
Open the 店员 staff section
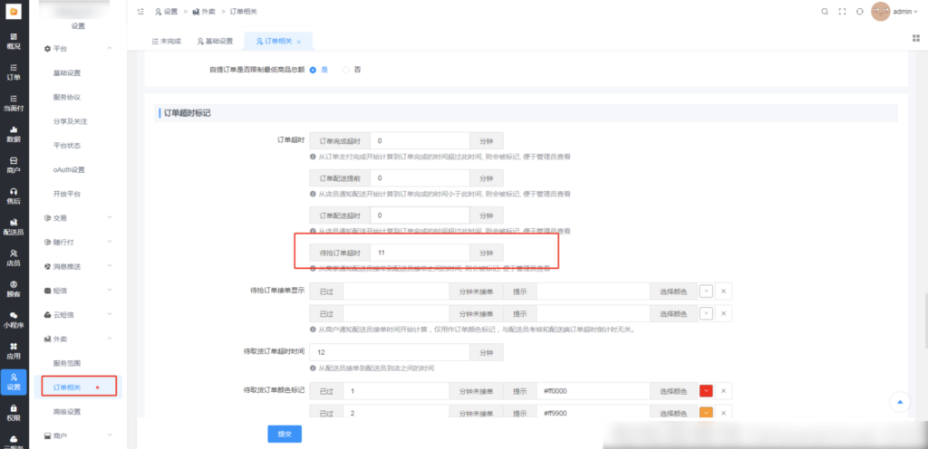(x=14, y=257)
